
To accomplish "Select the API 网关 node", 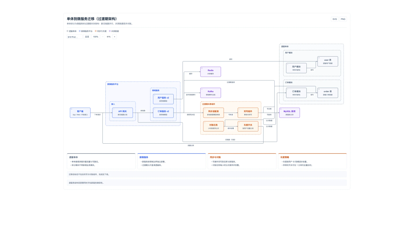I will pyautogui.click(x=122, y=113).
